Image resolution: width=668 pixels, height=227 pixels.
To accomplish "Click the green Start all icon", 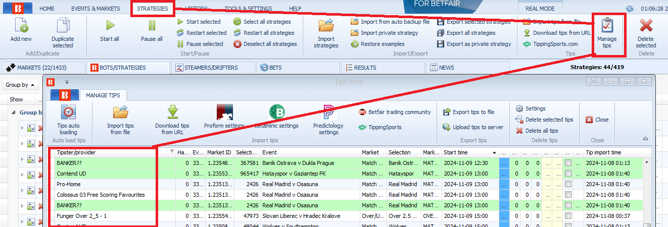I will tap(110, 25).
